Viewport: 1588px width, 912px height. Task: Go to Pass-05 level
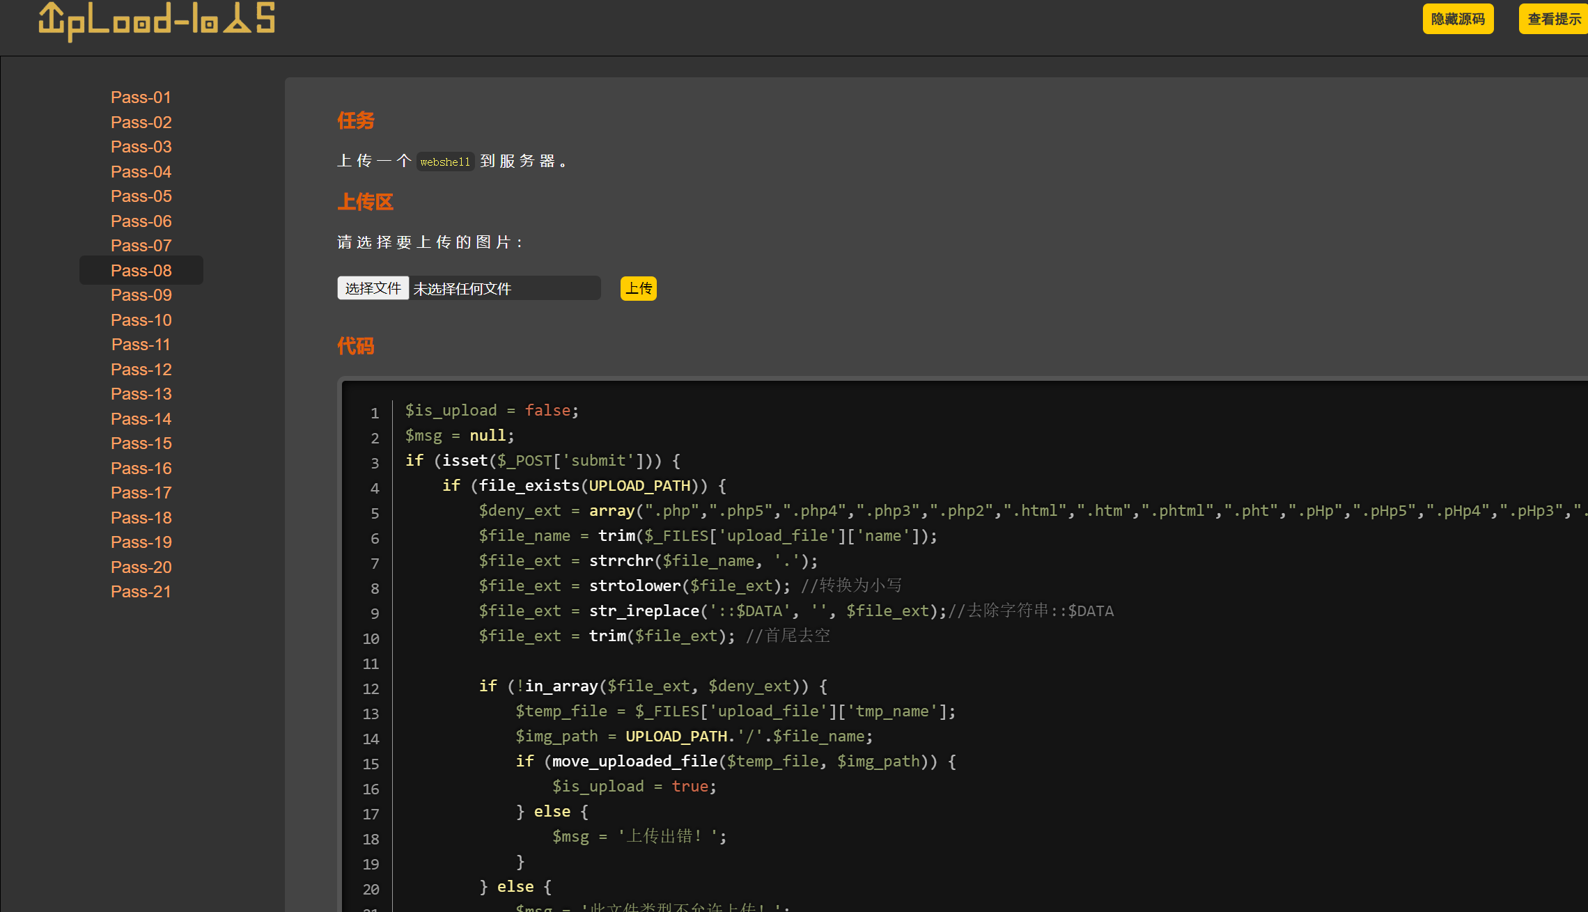click(141, 196)
